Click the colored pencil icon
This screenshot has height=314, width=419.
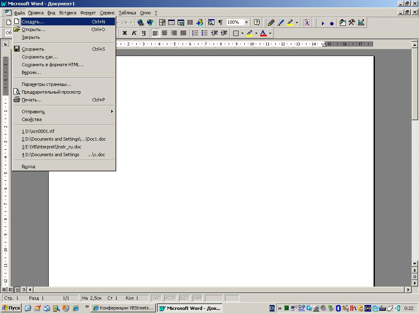[x=271, y=23]
